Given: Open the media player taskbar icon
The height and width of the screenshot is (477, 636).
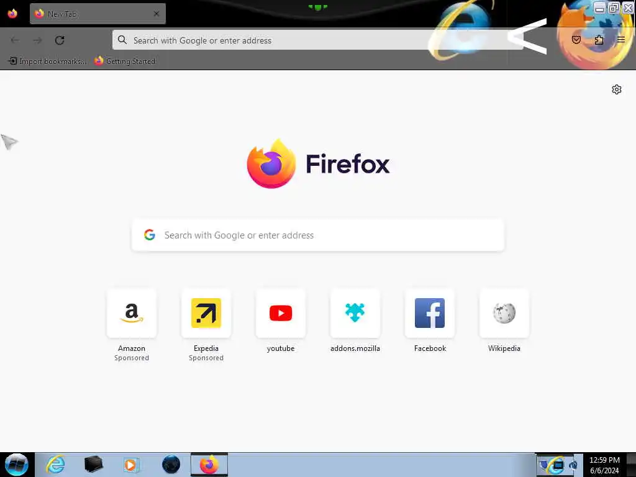Looking at the screenshot, I should click(132, 465).
